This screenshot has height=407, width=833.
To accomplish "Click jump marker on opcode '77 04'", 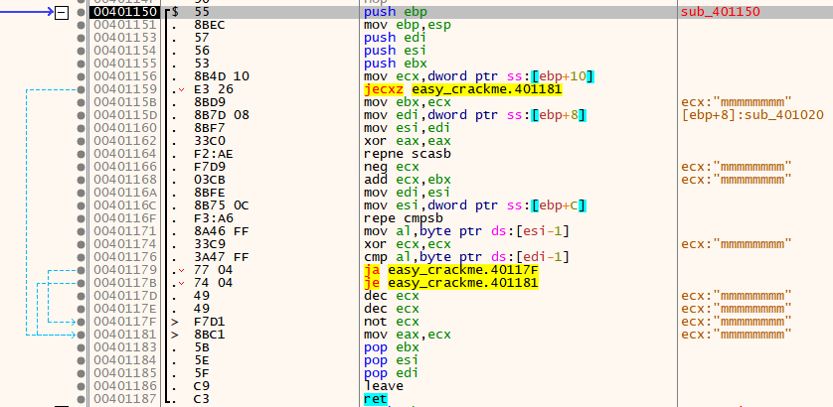I will click(x=181, y=270).
